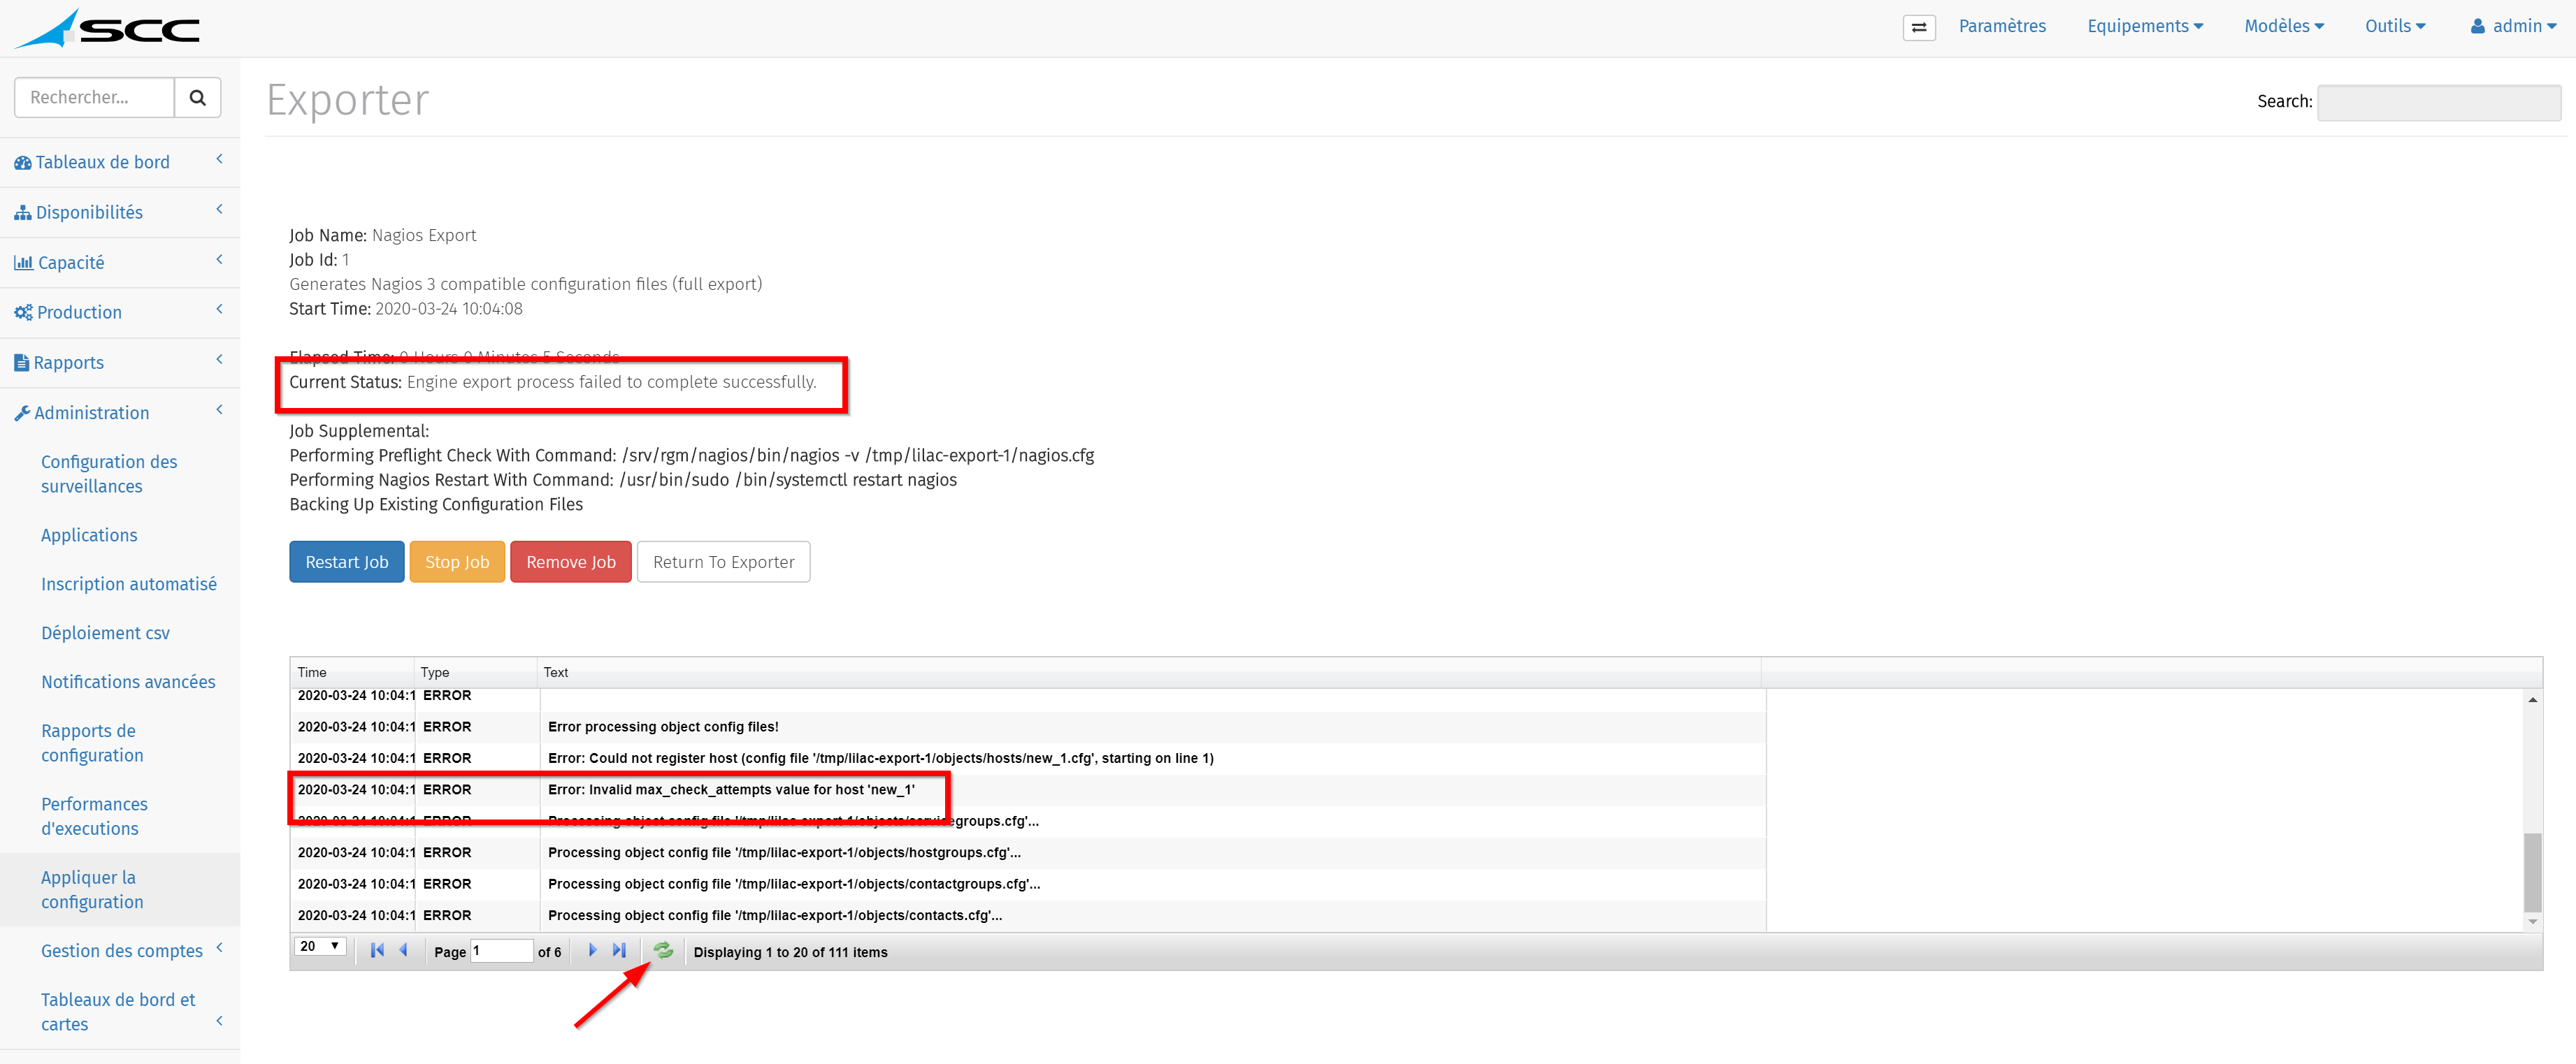
Task: Click Remove Job button
Action: [x=571, y=562]
